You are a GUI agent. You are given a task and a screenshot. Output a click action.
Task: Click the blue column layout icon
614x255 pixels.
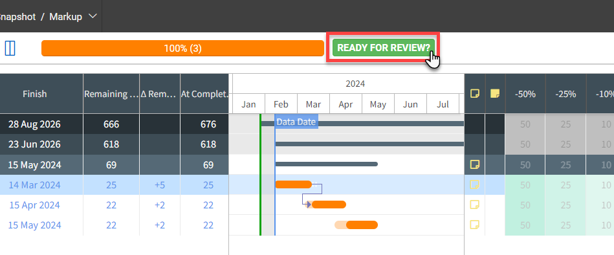[x=10, y=48]
